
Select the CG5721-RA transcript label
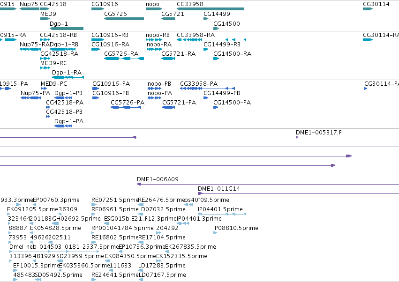tap(178, 54)
